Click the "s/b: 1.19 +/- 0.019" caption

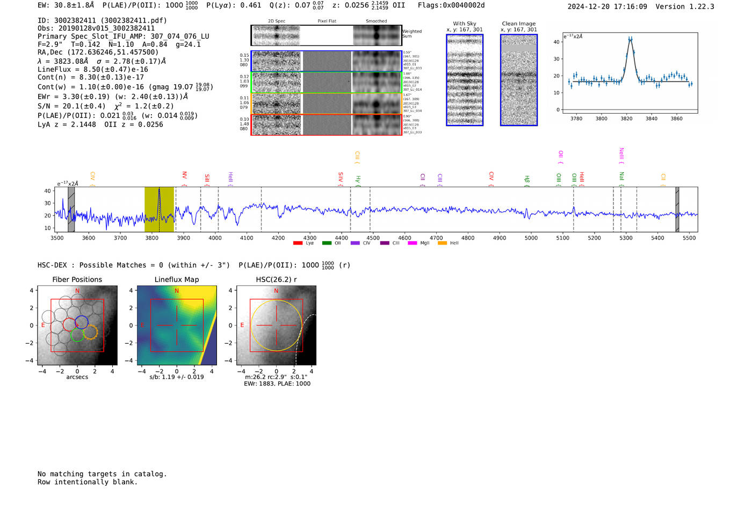[x=177, y=377]
